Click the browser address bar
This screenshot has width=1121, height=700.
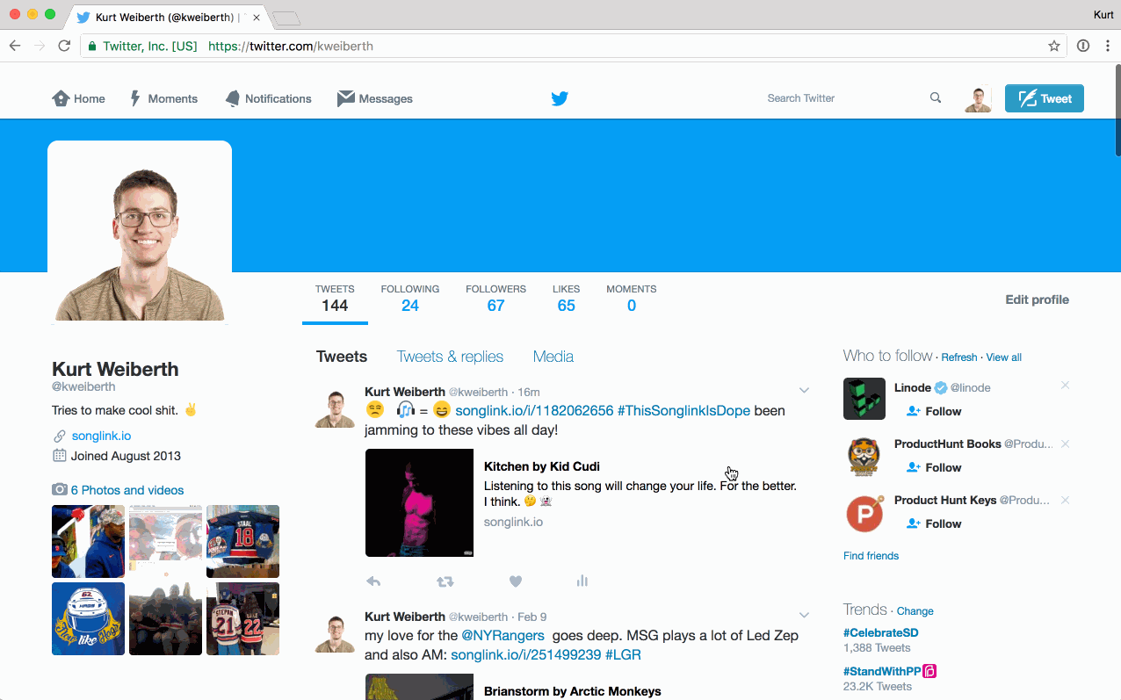571,46
